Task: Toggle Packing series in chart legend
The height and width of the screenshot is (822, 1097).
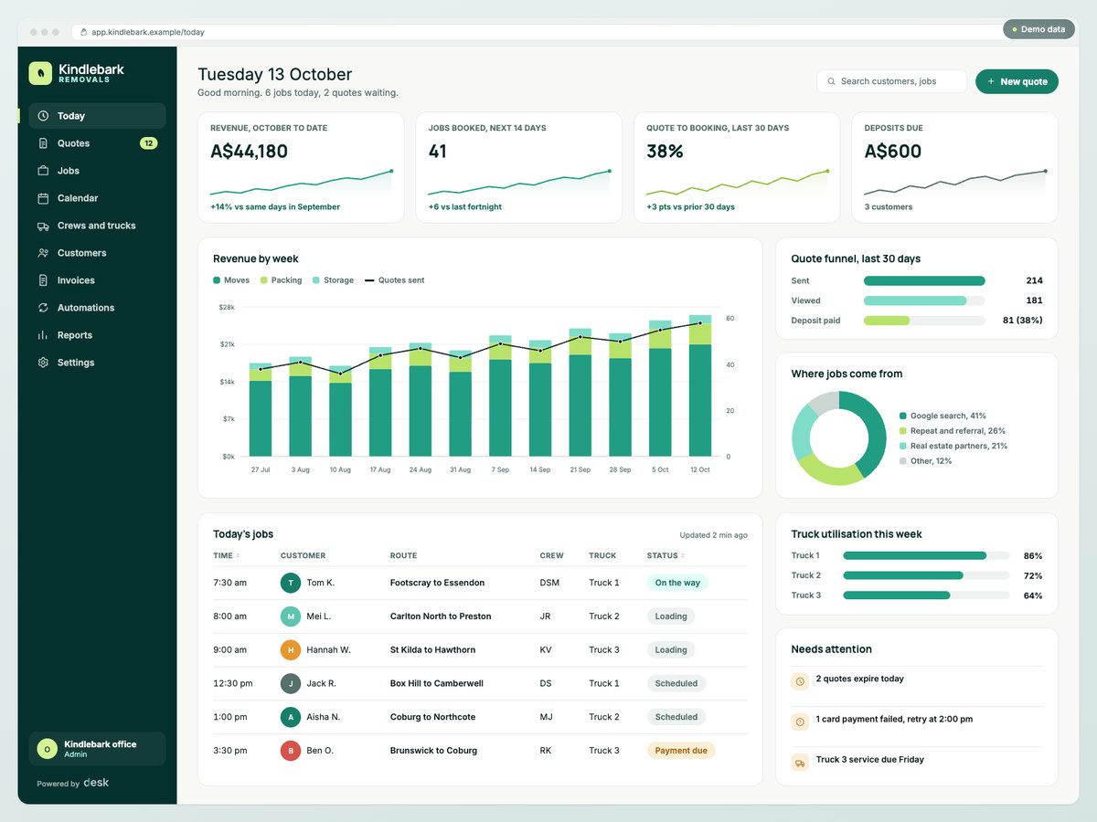Action: click(282, 280)
